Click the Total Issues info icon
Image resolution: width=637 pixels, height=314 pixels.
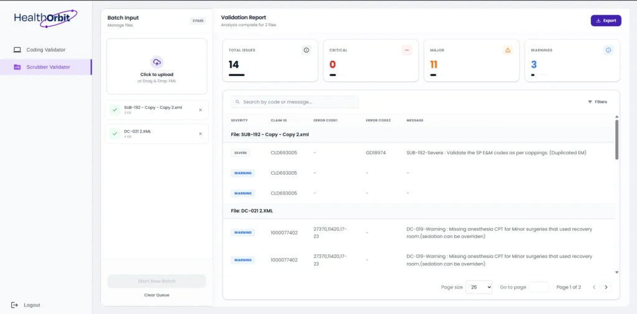[306, 50]
